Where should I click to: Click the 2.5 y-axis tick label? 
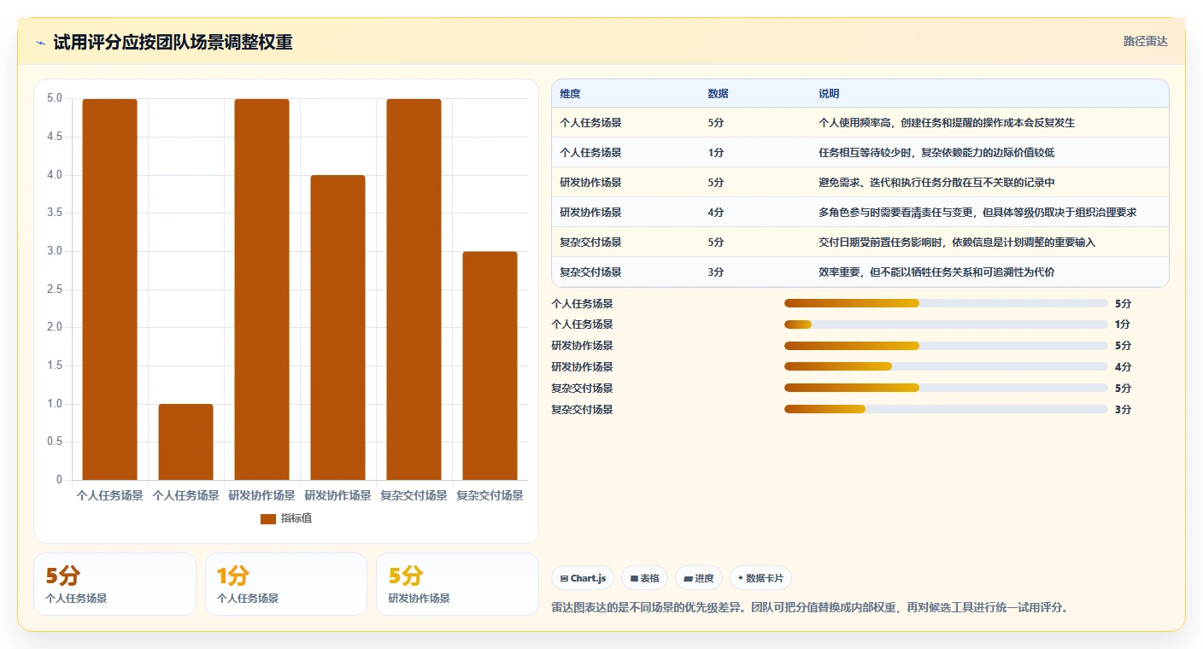54,289
